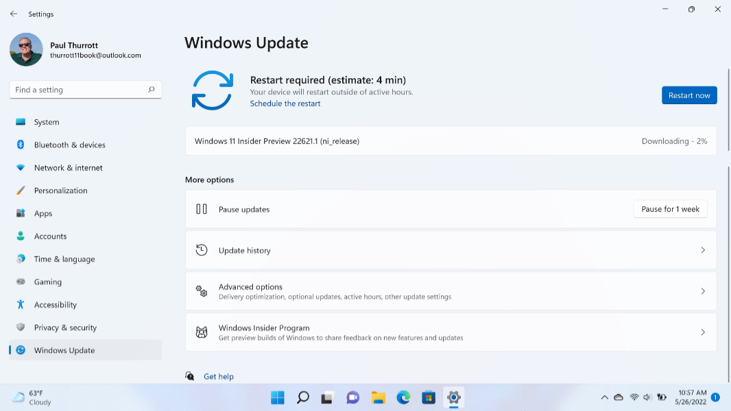Click the Gaming controller icon in sidebar
This screenshot has height=411, width=731.
pos(21,282)
